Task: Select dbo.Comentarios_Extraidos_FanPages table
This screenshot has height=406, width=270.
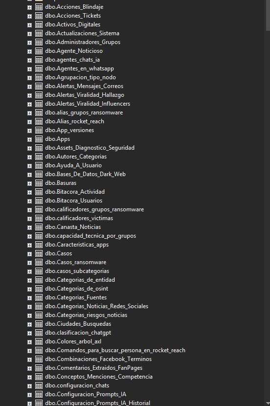Action: (x=94, y=368)
